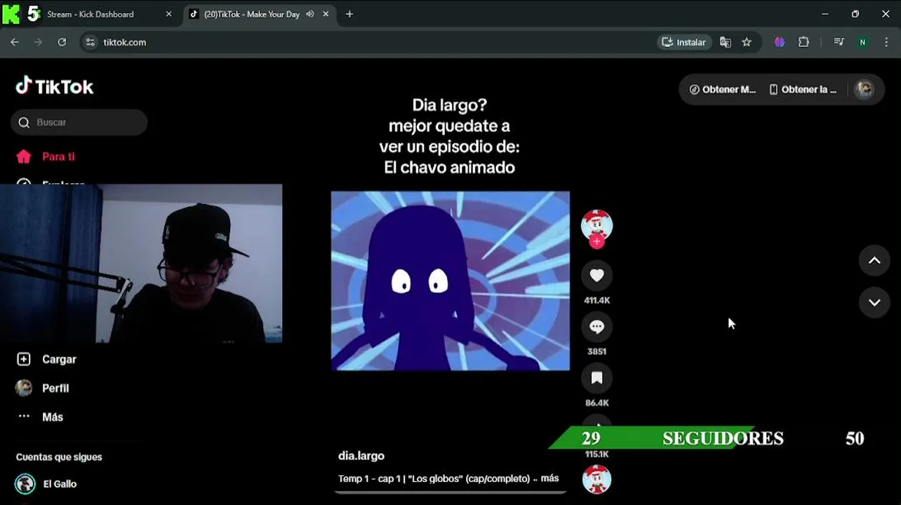Click the TikTok logo
Screen dimensions: 901x505
(55, 86)
